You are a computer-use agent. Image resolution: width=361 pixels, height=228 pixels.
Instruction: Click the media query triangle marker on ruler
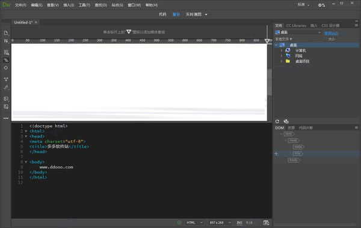pyautogui.click(x=267, y=42)
